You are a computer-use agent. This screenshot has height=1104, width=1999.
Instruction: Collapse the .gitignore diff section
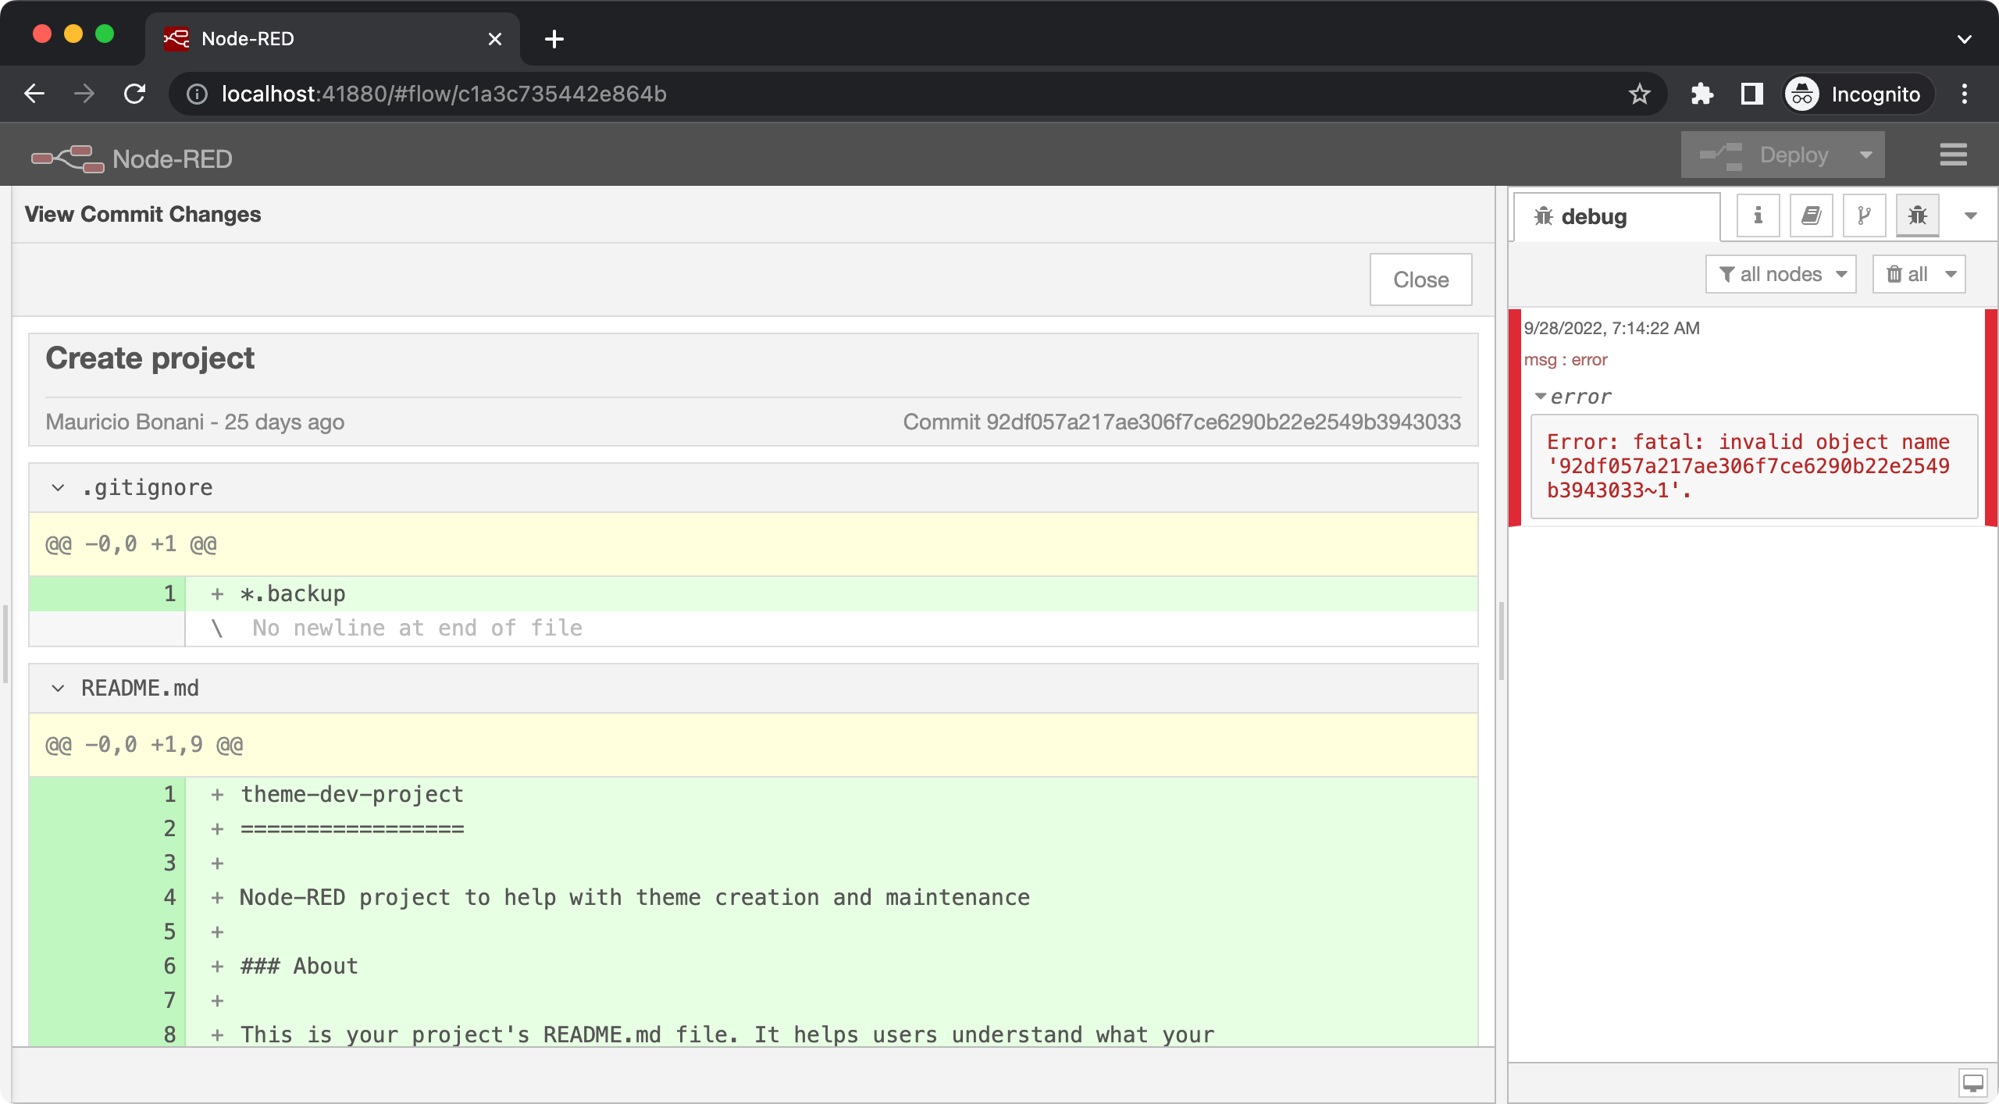click(56, 487)
